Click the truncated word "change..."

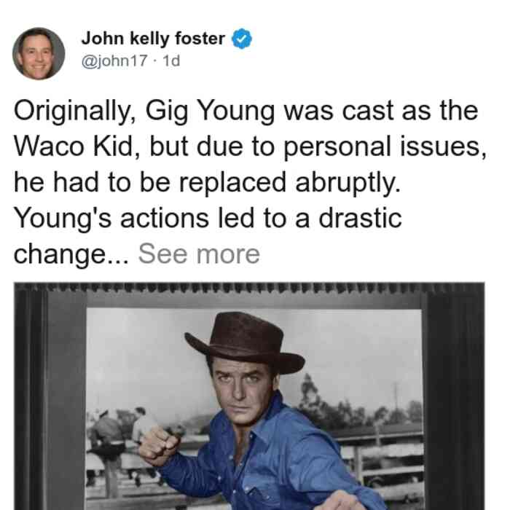coord(71,254)
